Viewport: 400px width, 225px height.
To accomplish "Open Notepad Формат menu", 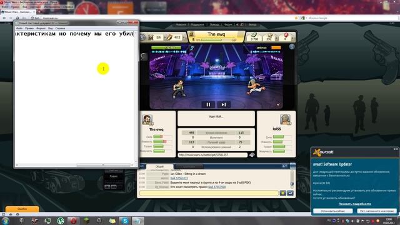I will pyautogui.click(x=41, y=28).
